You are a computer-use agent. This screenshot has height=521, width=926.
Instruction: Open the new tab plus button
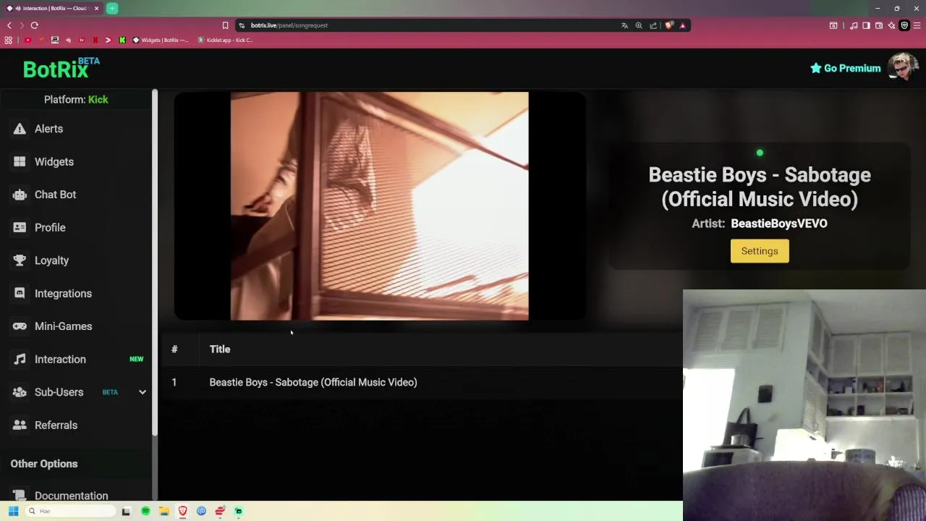(x=112, y=9)
